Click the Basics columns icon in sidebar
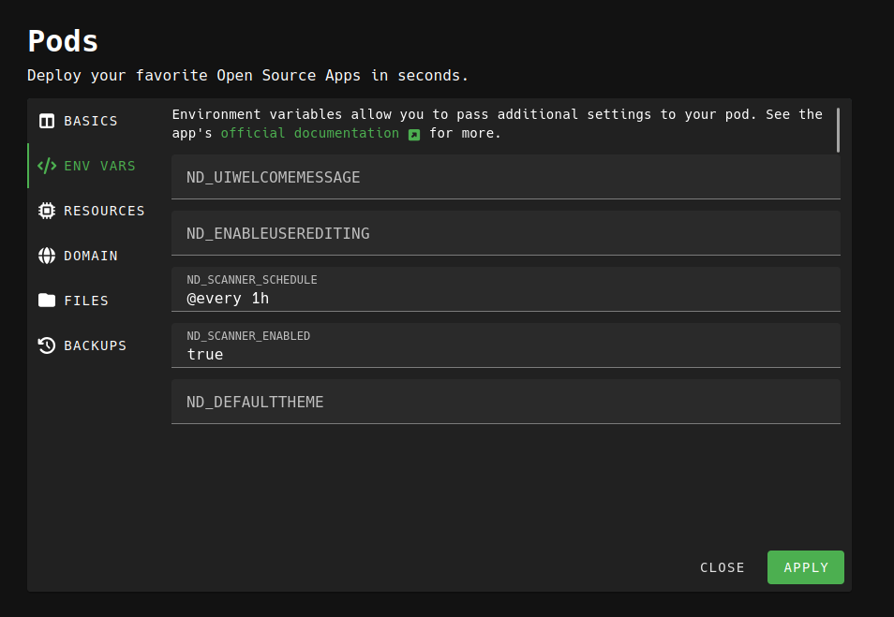Viewport: 894px width, 617px height. 47,121
